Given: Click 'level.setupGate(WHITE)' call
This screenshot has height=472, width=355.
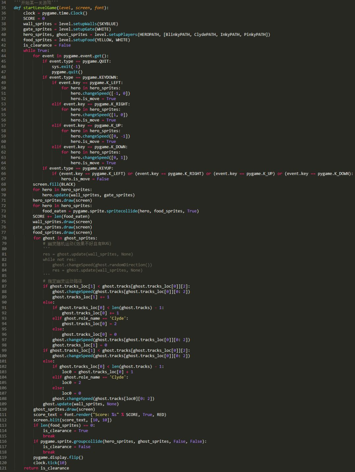Looking at the screenshot, I should pos(85,29).
